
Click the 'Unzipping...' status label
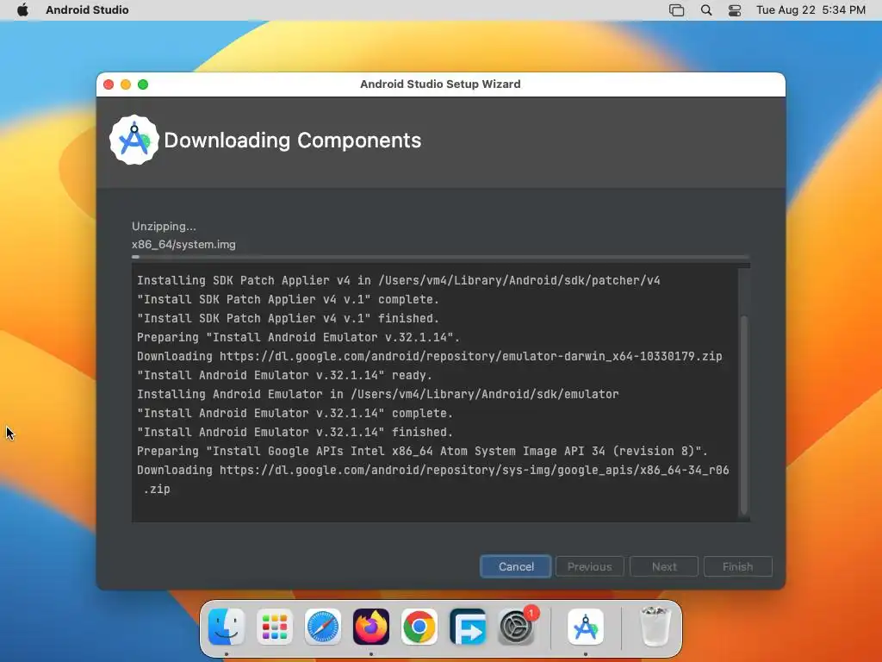coord(164,227)
